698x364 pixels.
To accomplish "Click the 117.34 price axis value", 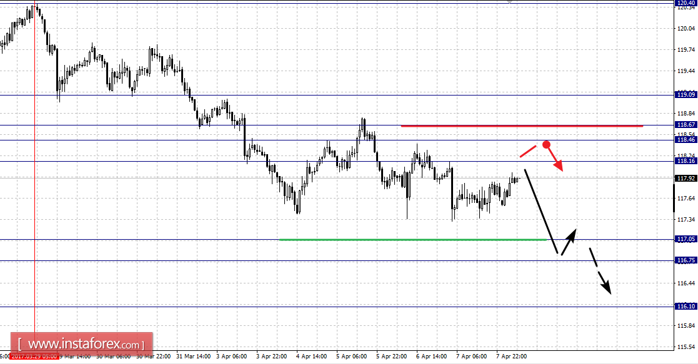I will tap(686, 219).
